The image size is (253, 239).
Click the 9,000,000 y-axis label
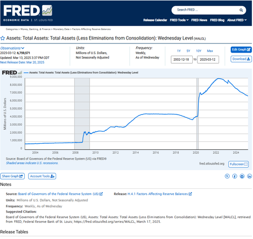(16, 77)
